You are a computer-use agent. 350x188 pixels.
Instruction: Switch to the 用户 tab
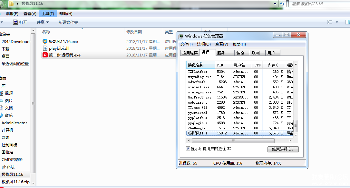(273, 53)
